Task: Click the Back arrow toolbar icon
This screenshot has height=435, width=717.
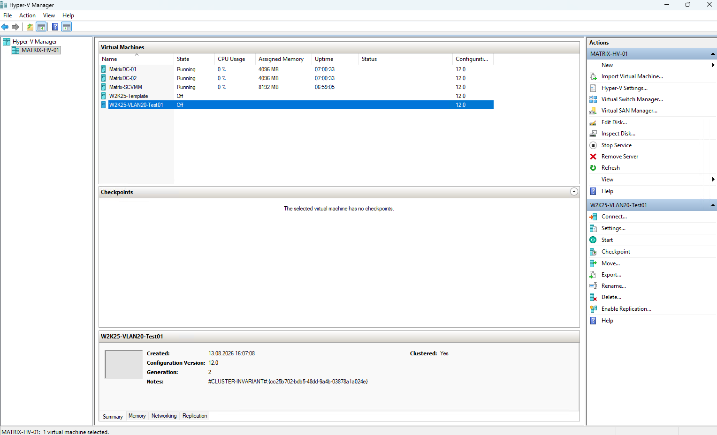Action: click(x=5, y=27)
